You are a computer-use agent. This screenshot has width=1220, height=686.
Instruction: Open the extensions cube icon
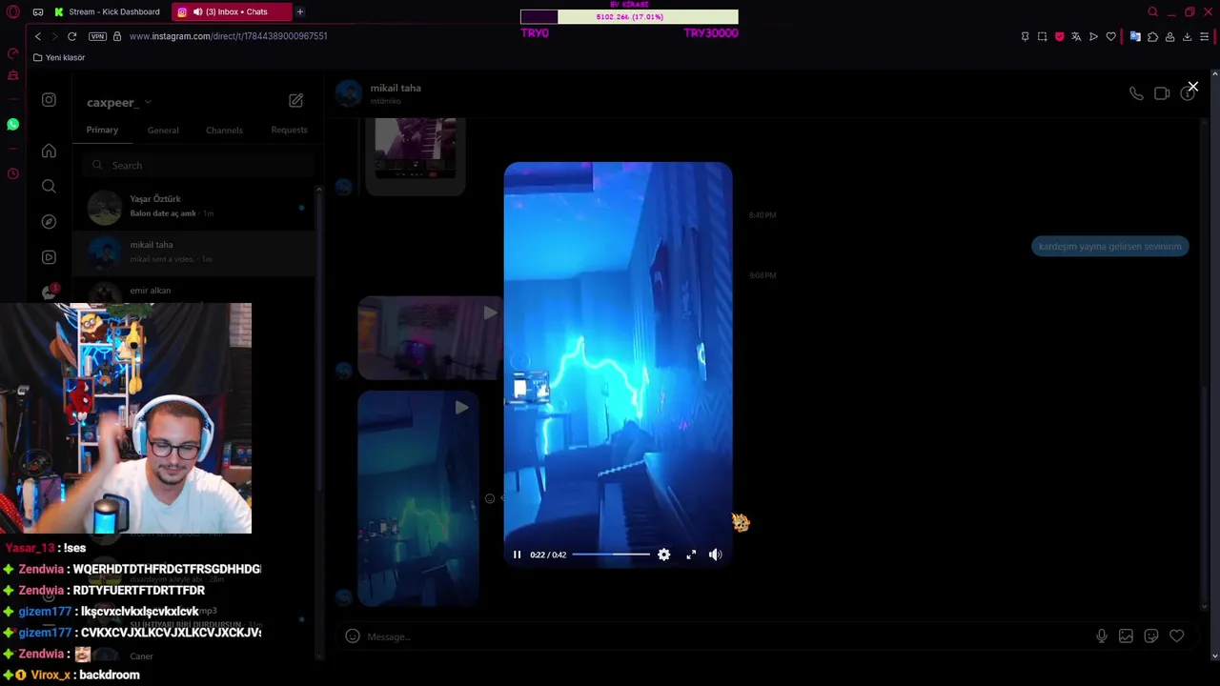(x=1152, y=36)
